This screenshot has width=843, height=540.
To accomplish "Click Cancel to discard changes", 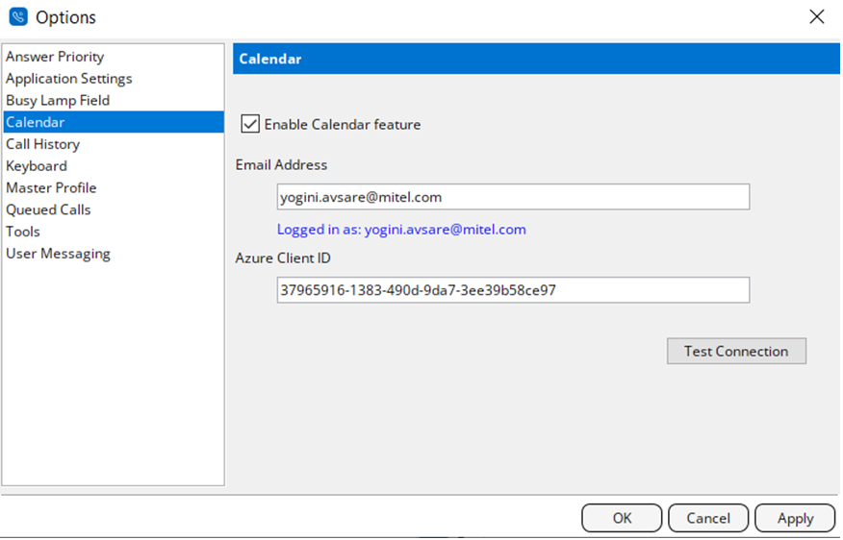I will pyautogui.click(x=708, y=518).
